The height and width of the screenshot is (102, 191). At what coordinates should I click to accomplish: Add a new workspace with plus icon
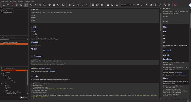[x=134, y=5]
